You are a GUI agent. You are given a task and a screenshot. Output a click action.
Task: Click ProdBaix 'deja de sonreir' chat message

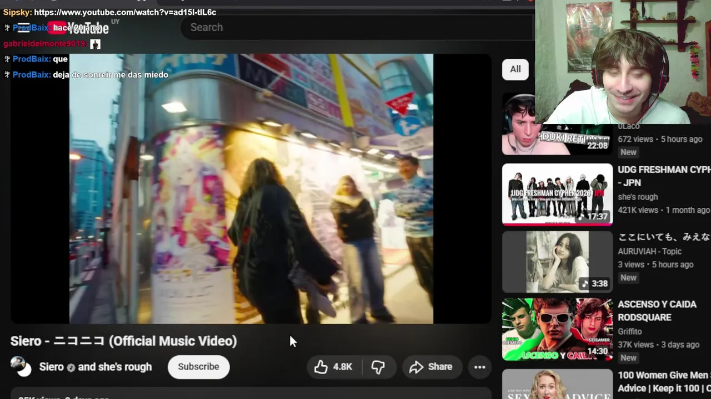[x=111, y=74]
